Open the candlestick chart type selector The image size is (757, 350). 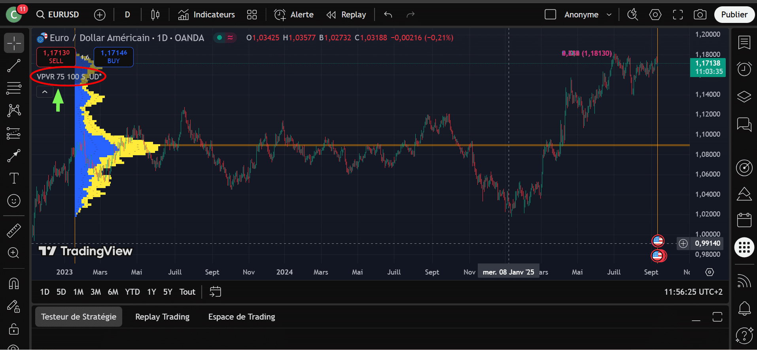point(155,15)
